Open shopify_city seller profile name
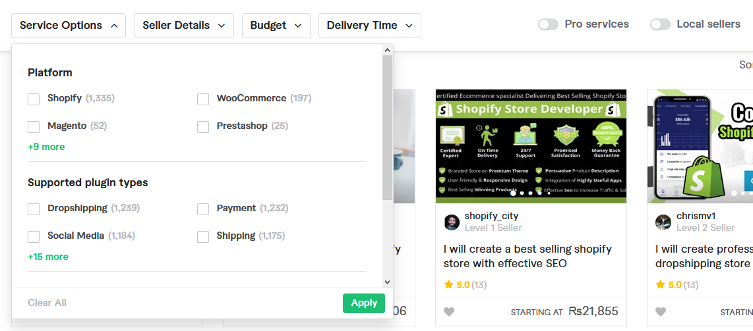The image size is (753, 331). [491, 216]
